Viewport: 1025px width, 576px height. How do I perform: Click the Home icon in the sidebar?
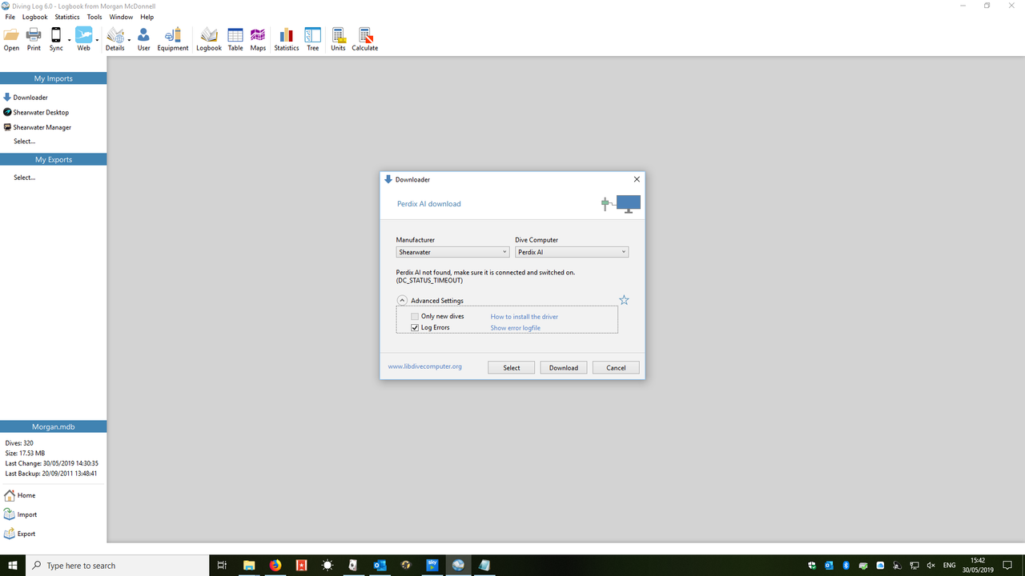click(10, 495)
